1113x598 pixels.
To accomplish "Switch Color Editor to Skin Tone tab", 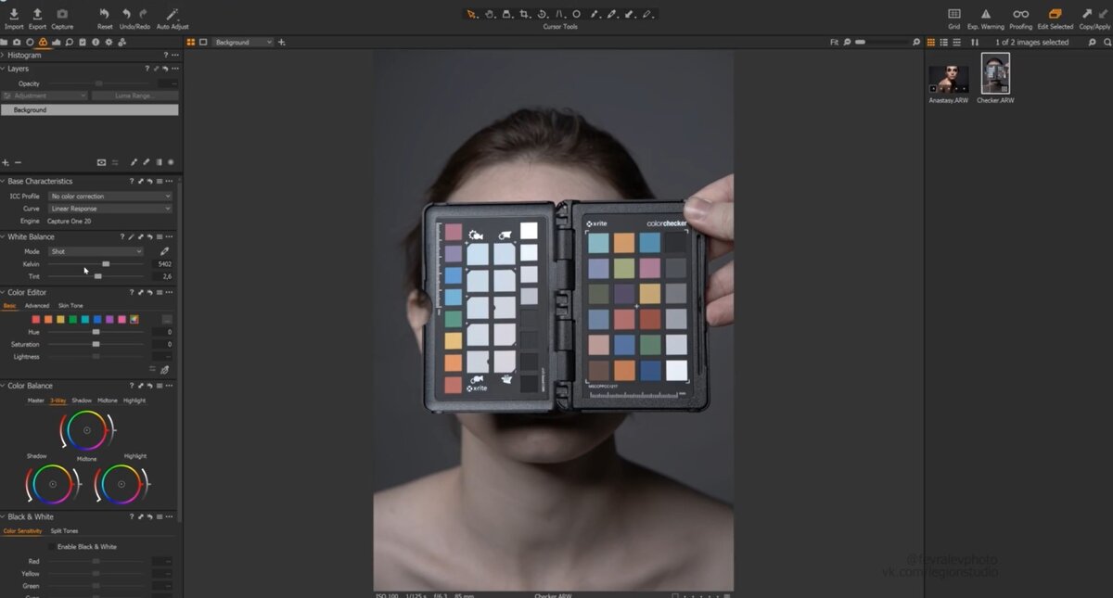I will [70, 306].
